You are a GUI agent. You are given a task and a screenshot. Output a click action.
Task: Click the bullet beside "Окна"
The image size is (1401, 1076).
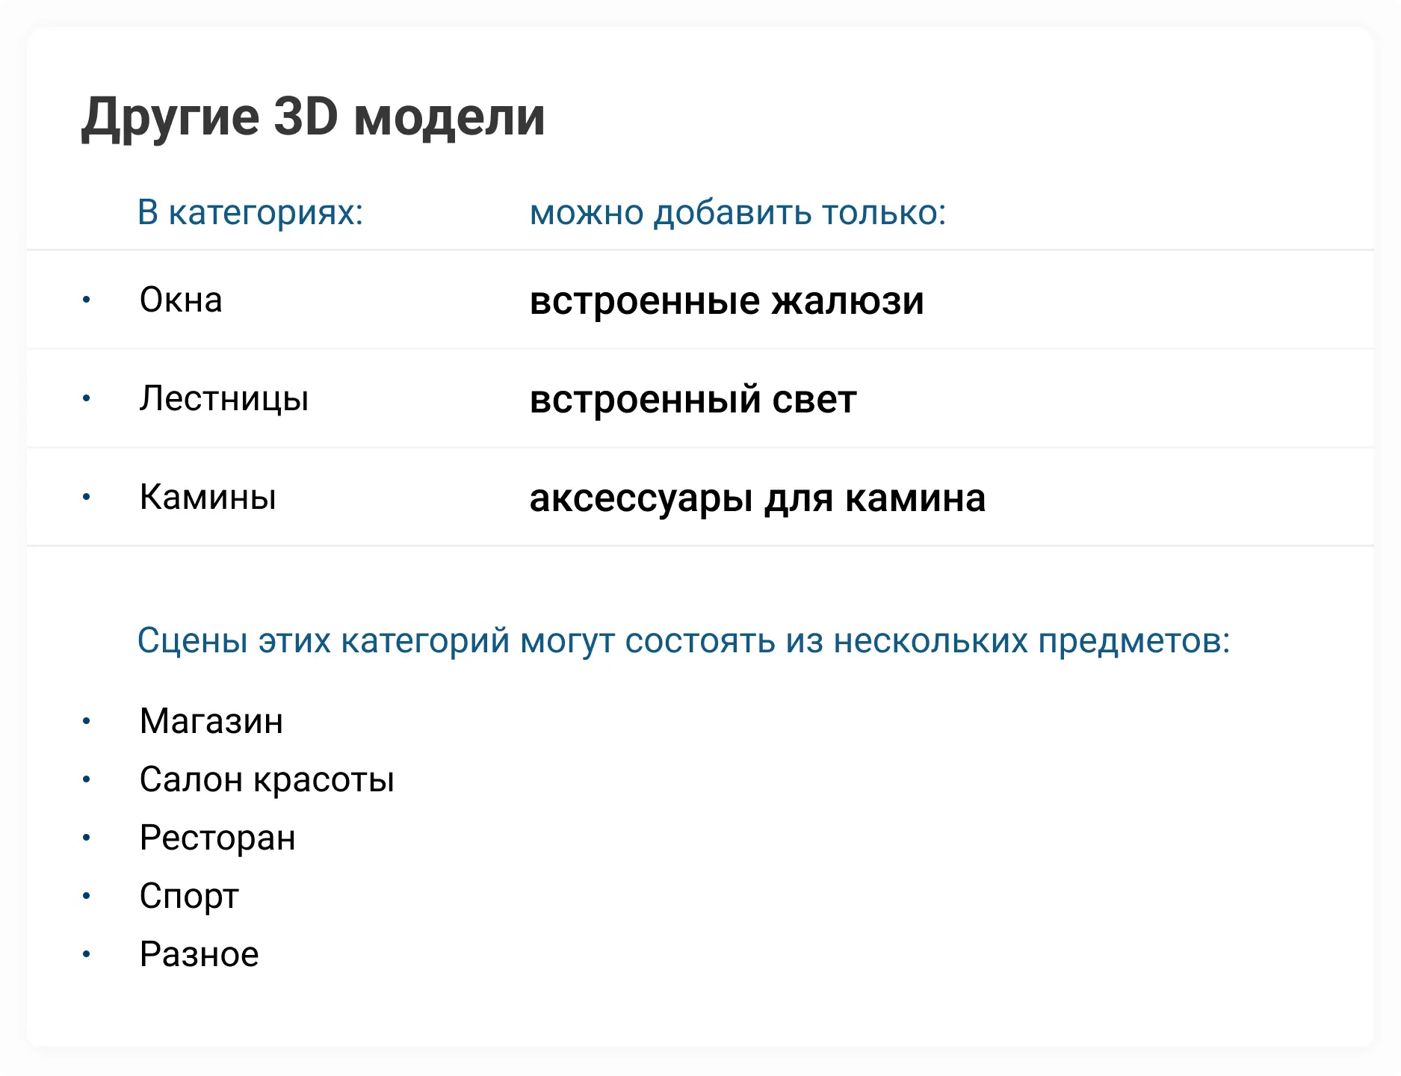(x=87, y=300)
